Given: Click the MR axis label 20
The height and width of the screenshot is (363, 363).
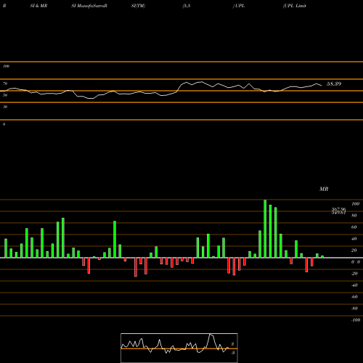Looking at the screenshot, I should [x=354, y=250].
